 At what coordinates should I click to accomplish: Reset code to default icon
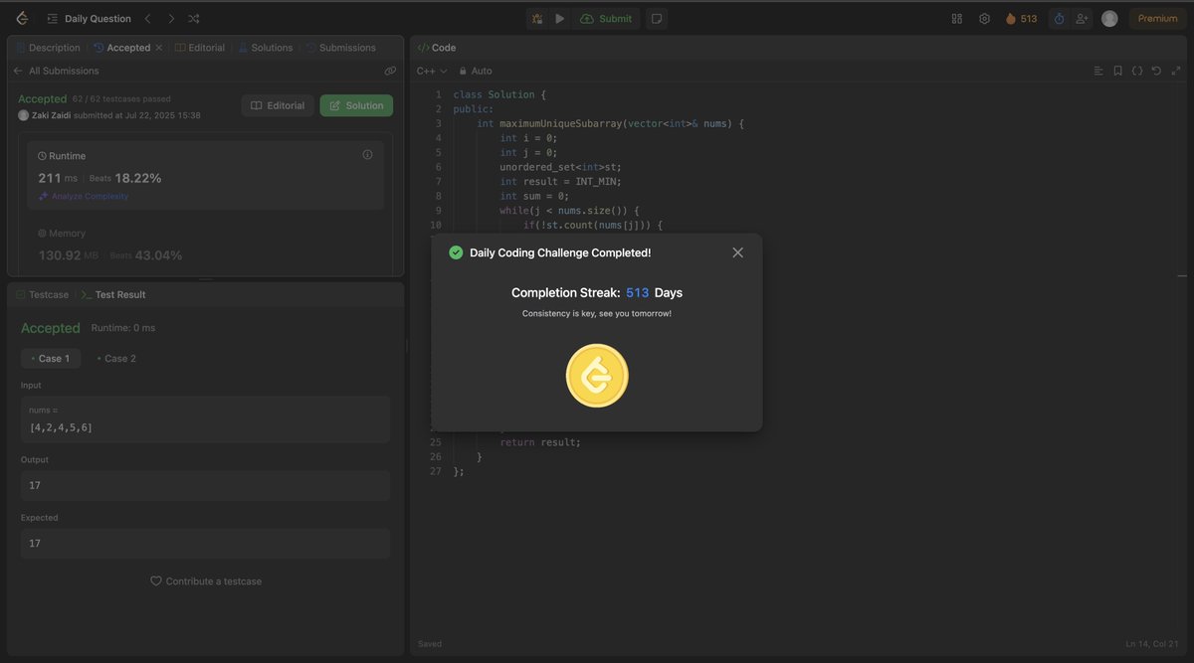[1156, 71]
